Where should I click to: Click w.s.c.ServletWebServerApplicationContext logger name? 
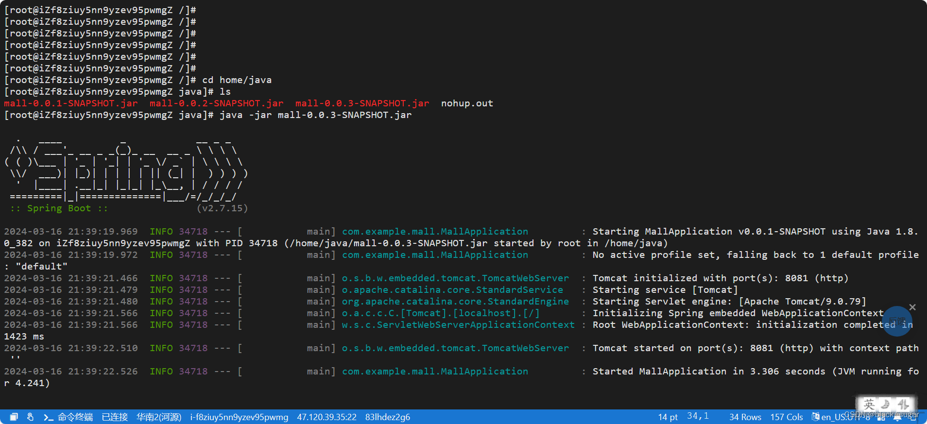tap(458, 325)
